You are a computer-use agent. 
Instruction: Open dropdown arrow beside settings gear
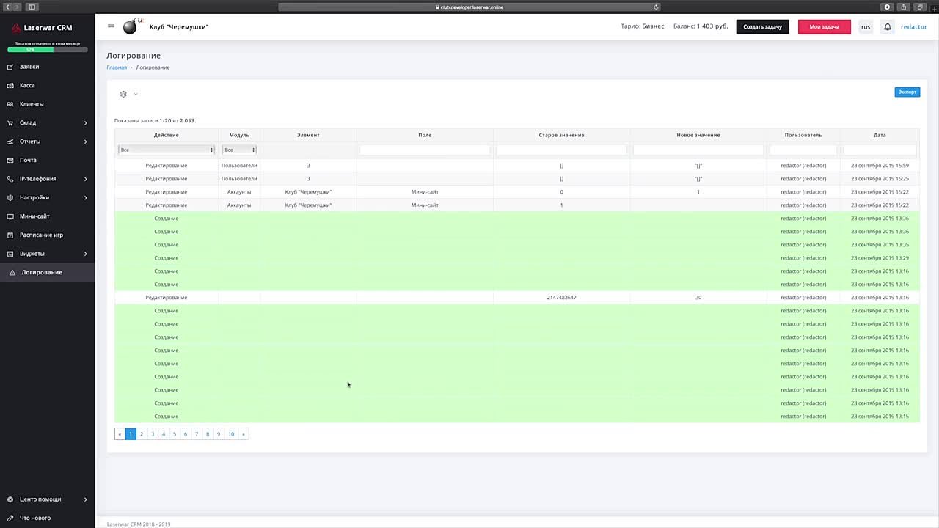click(x=136, y=94)
